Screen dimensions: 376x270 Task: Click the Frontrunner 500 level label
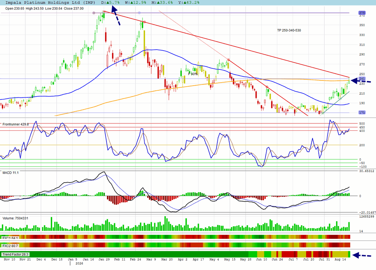362,123
